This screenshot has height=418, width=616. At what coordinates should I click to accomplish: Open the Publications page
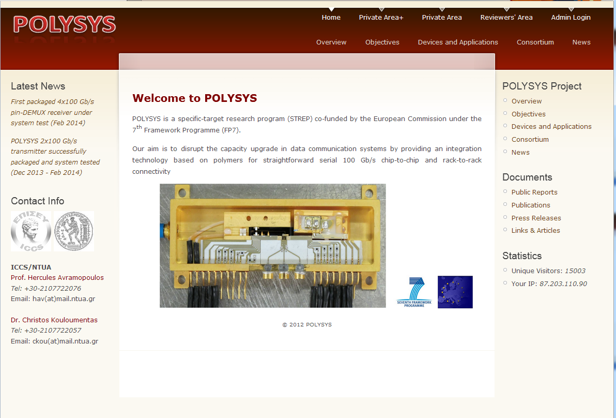tap(531, 205)
